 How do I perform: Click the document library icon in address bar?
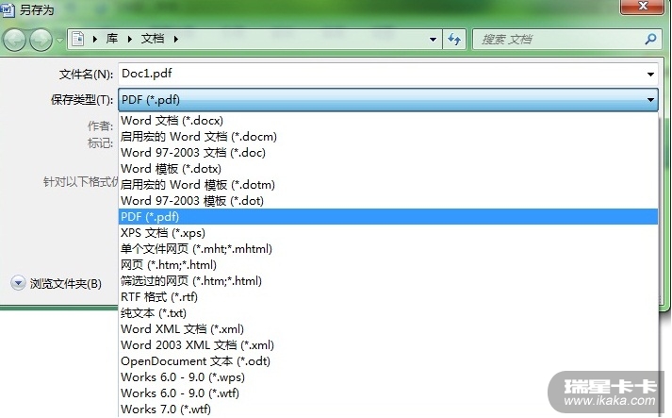[x=77, y=39]
